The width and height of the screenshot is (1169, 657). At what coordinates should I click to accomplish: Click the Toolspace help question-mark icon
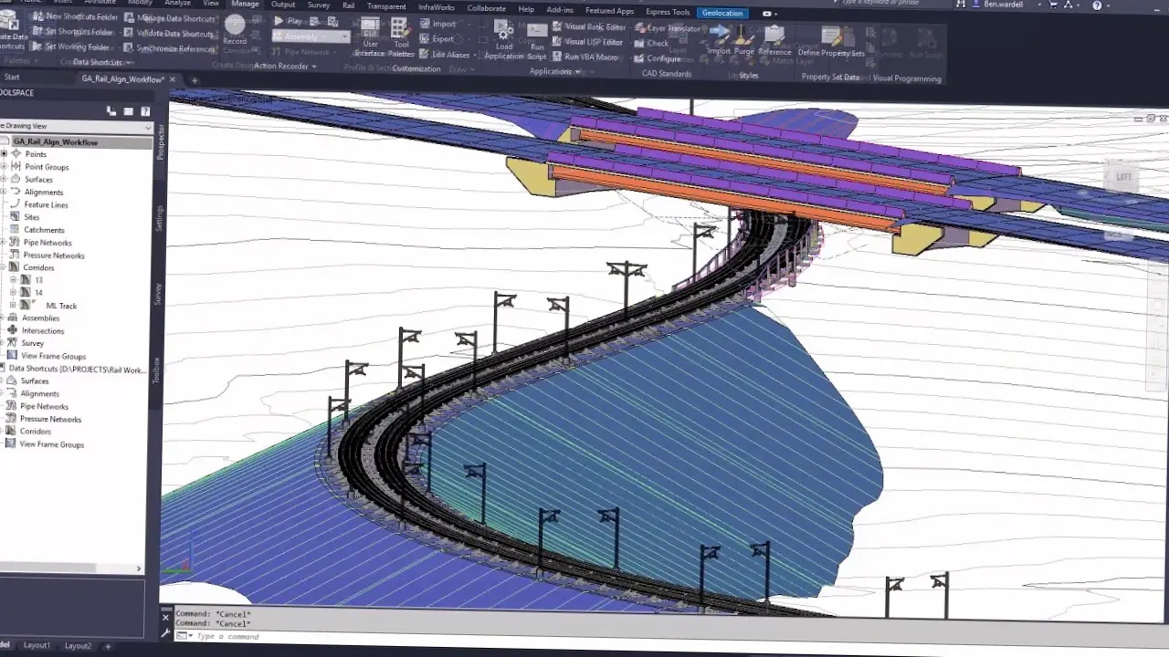[144, 111]
